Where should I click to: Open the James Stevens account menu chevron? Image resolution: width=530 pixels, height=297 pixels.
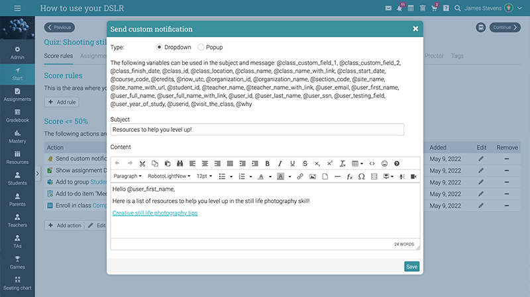coord(520,8)
